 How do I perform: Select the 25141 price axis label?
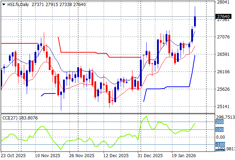point(223,107)
